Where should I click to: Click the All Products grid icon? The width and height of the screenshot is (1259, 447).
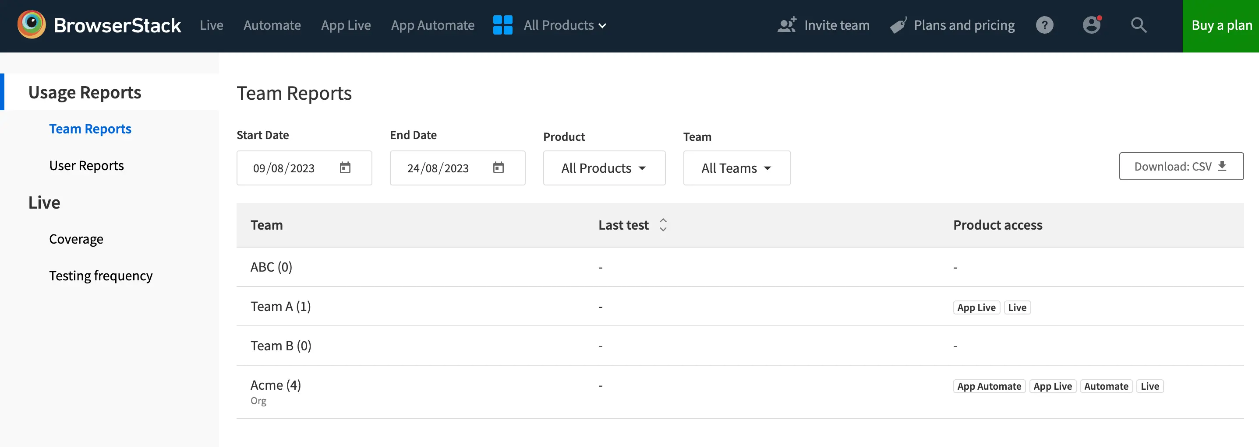click(502, 25)
